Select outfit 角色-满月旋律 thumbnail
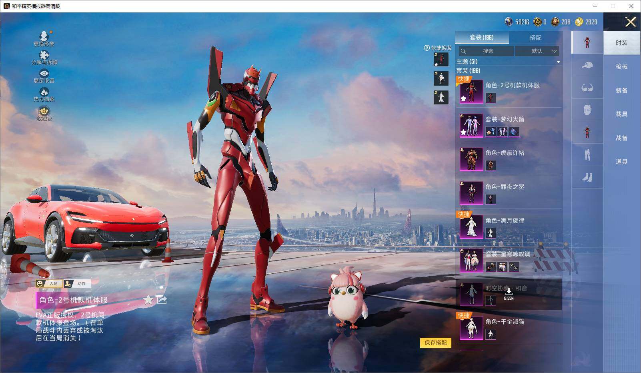 pos(471,227)
